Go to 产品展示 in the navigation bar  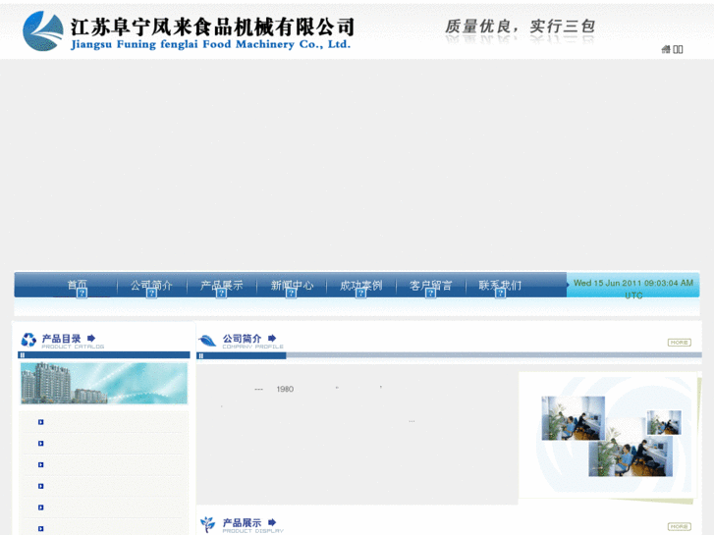click(x=221, y=285)
